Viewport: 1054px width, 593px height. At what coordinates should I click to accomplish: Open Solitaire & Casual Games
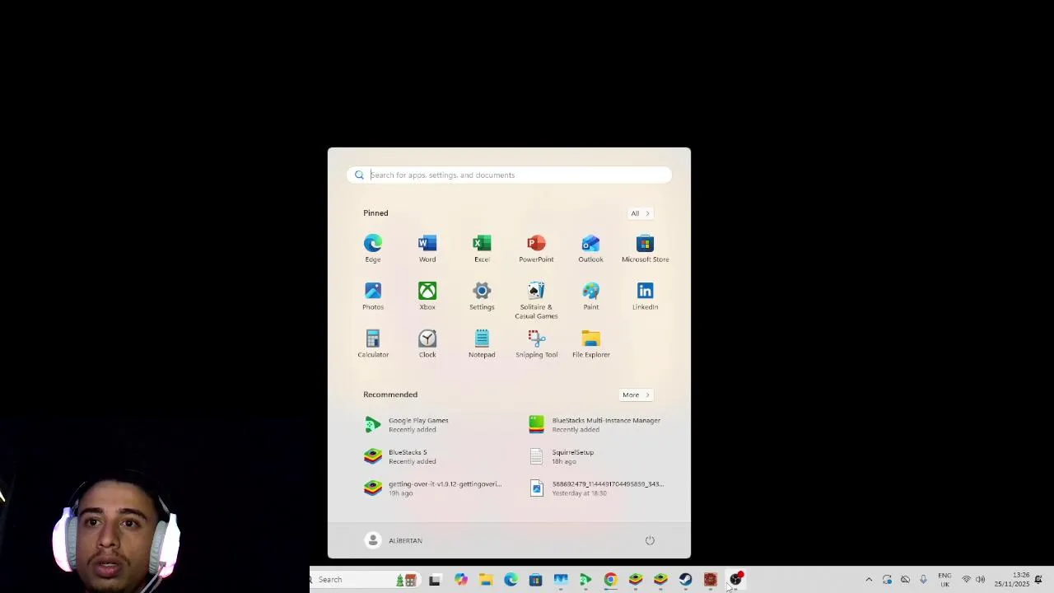(x=536, y=301)
